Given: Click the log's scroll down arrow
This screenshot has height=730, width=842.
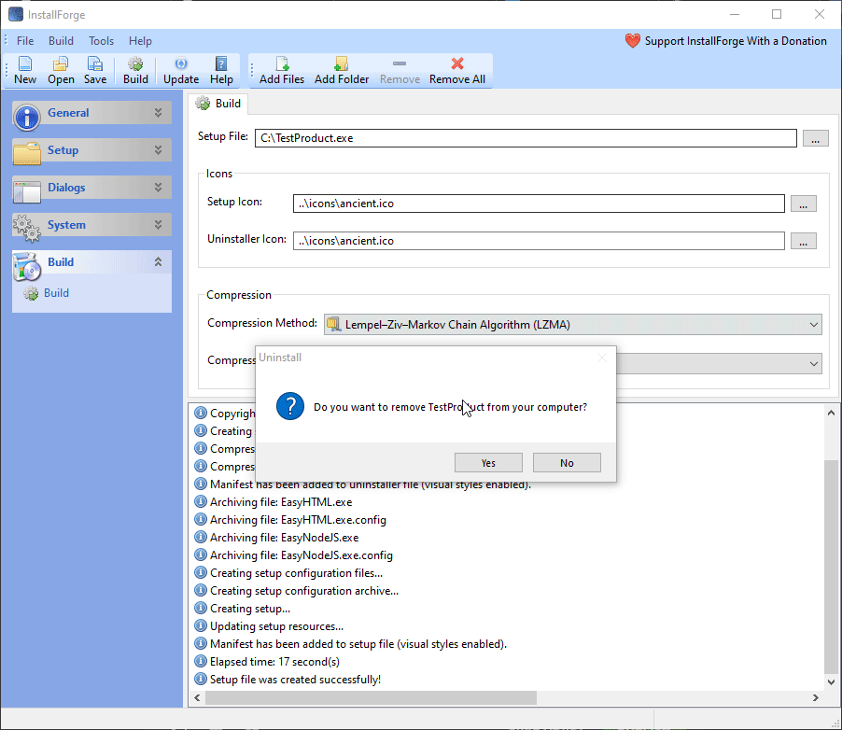Looking at the screenshot, I should 831,681.
